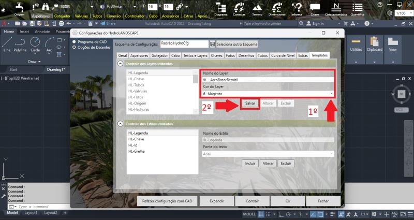
Task: Click the Dimensionar tool icon
Action: point(277,9)
